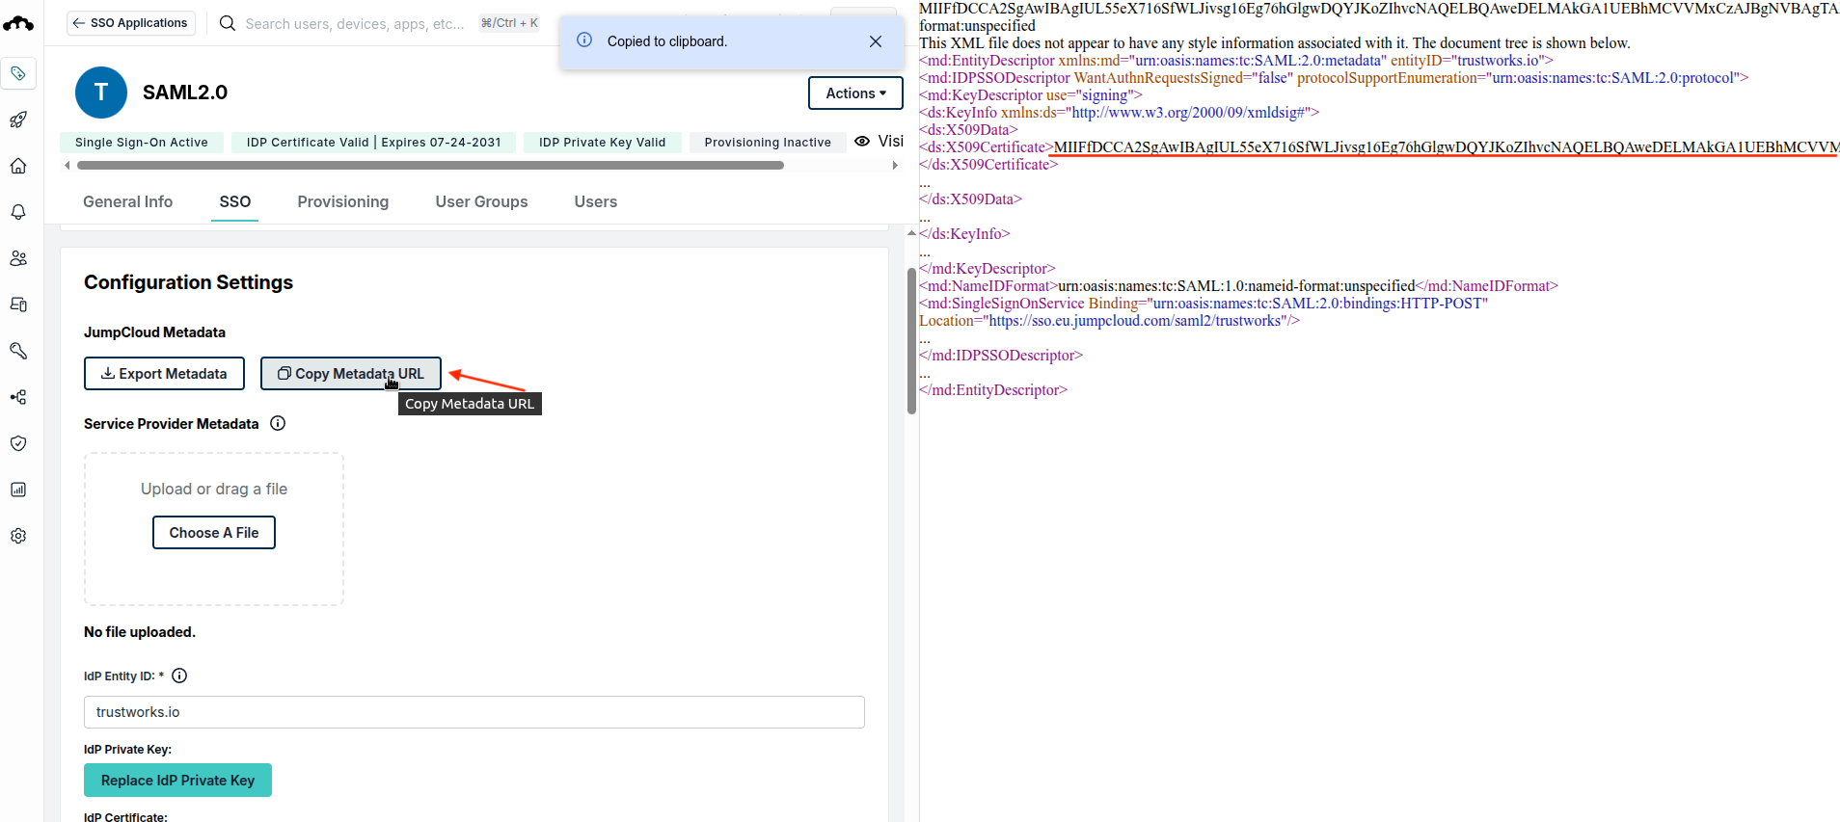This screenshot has height=822, width=1840.
Task: Toggle the eye visibility icon next to Visi
Action: tap(862, 142)
